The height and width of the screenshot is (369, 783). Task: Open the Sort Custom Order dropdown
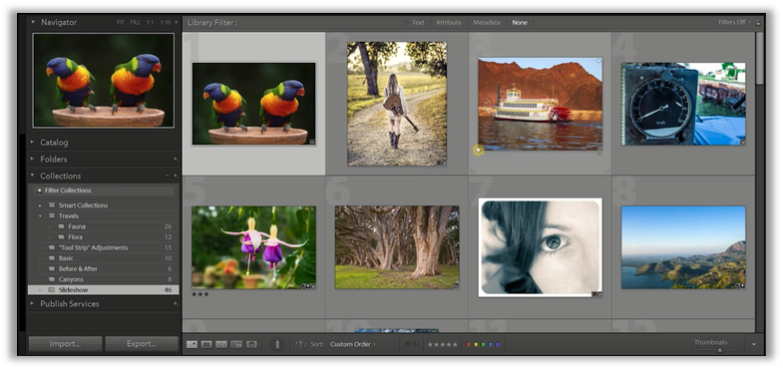click(x=352, y=344)
